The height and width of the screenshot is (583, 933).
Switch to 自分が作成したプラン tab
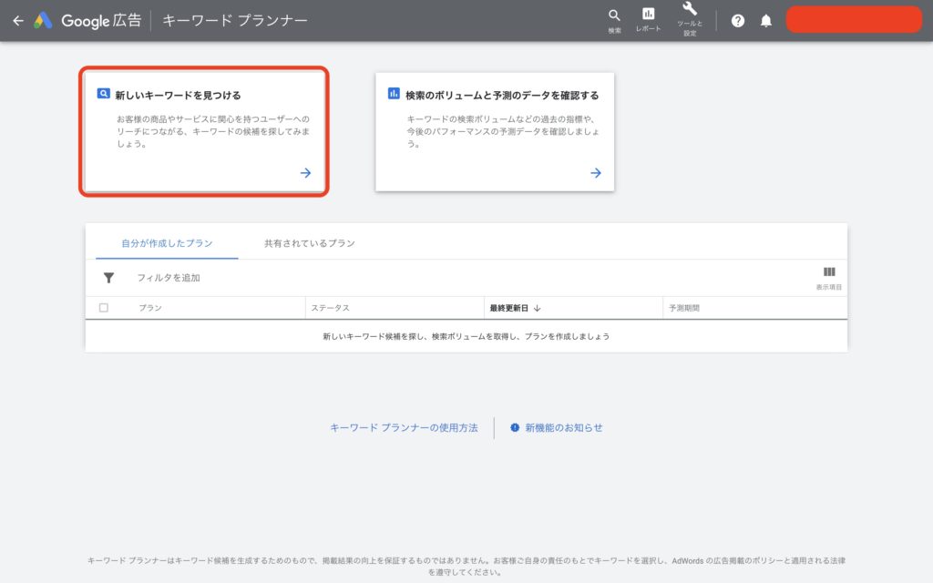tap(167, 243)
